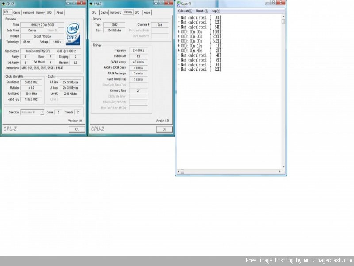Click Level 2 cache value '2048 KBytes'

(x=71, y=94)
